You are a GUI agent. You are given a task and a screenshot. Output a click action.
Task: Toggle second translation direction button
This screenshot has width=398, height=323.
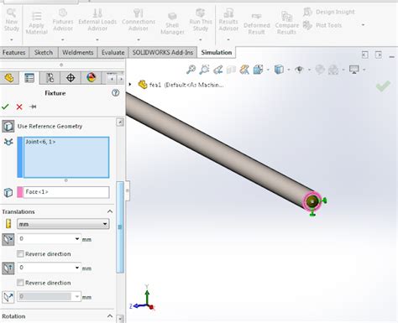(x=8, y=268)
